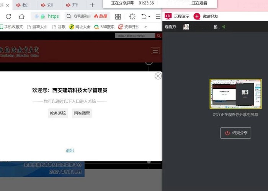
Task: Open the browser hamburger menu
Action: 158,16
